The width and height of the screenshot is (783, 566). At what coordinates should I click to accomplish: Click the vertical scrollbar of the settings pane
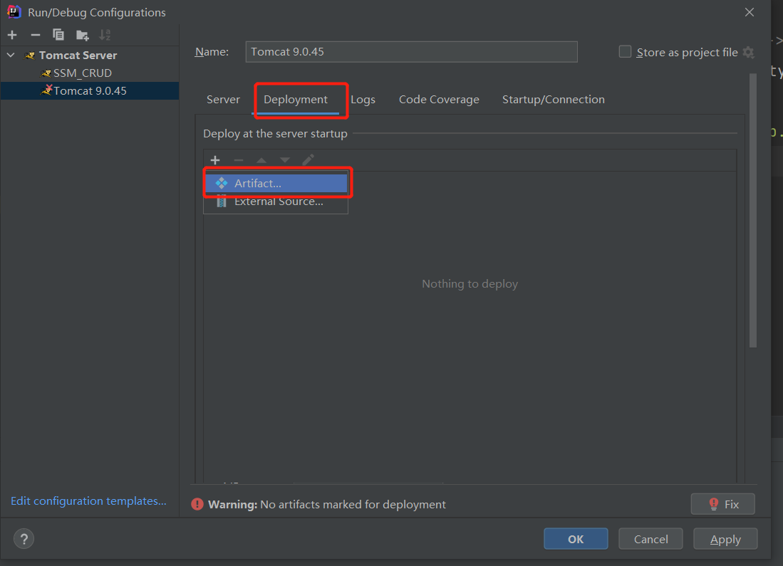point(753,210)
